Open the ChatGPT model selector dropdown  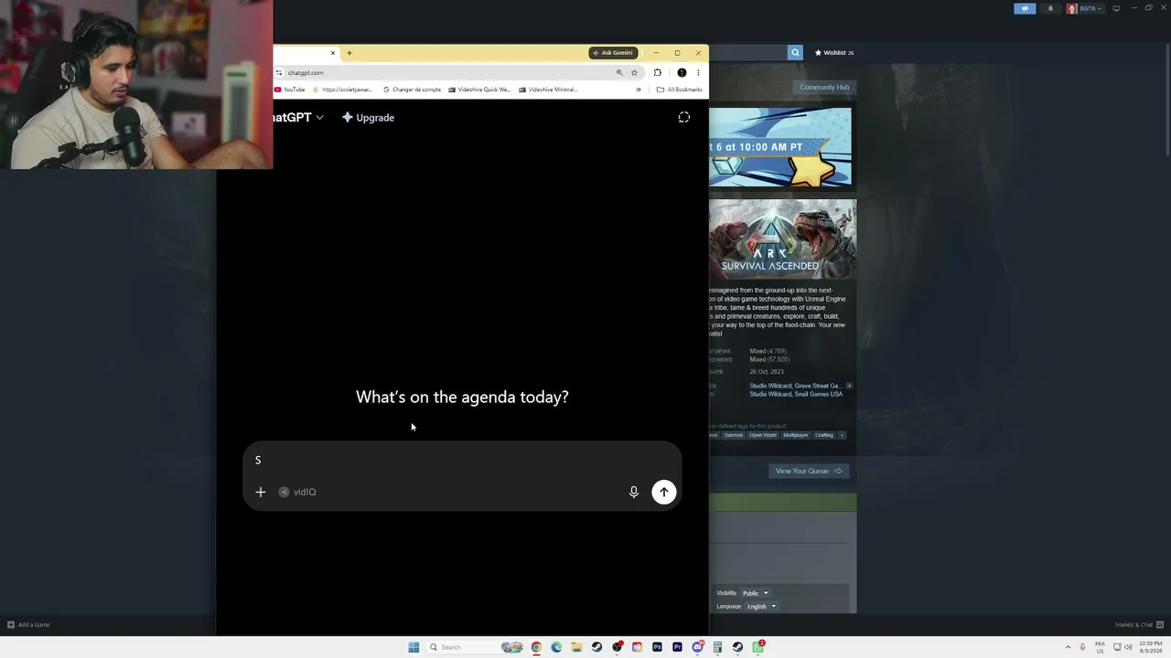pyautogui.click(x=299, y=117)
